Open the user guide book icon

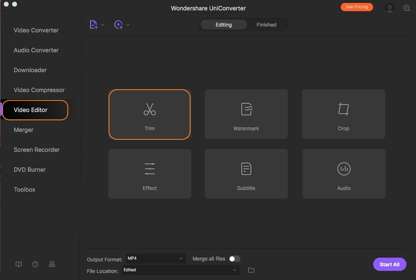point(19,264)
